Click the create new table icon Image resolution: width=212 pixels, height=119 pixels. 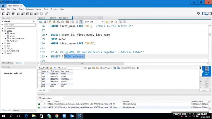click(23, 13)
